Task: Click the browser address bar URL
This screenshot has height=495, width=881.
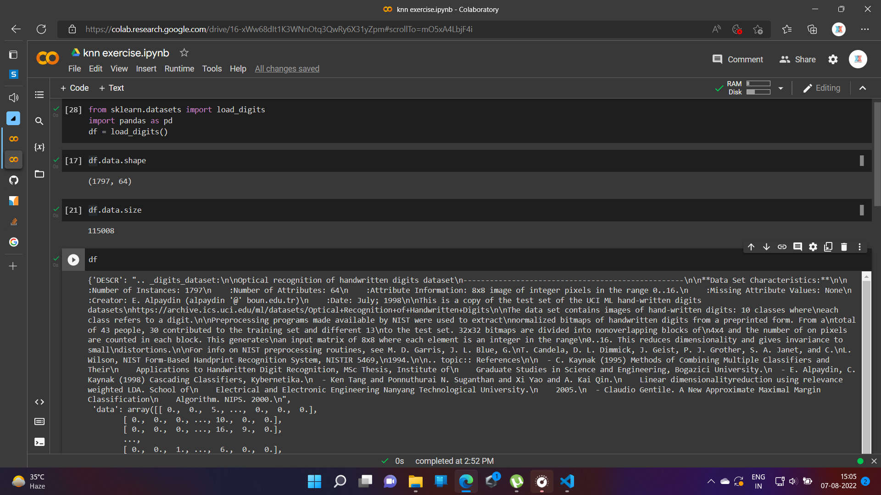Action: tap(279, 29)
